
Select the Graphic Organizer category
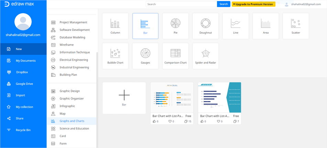tap(72, 99)
